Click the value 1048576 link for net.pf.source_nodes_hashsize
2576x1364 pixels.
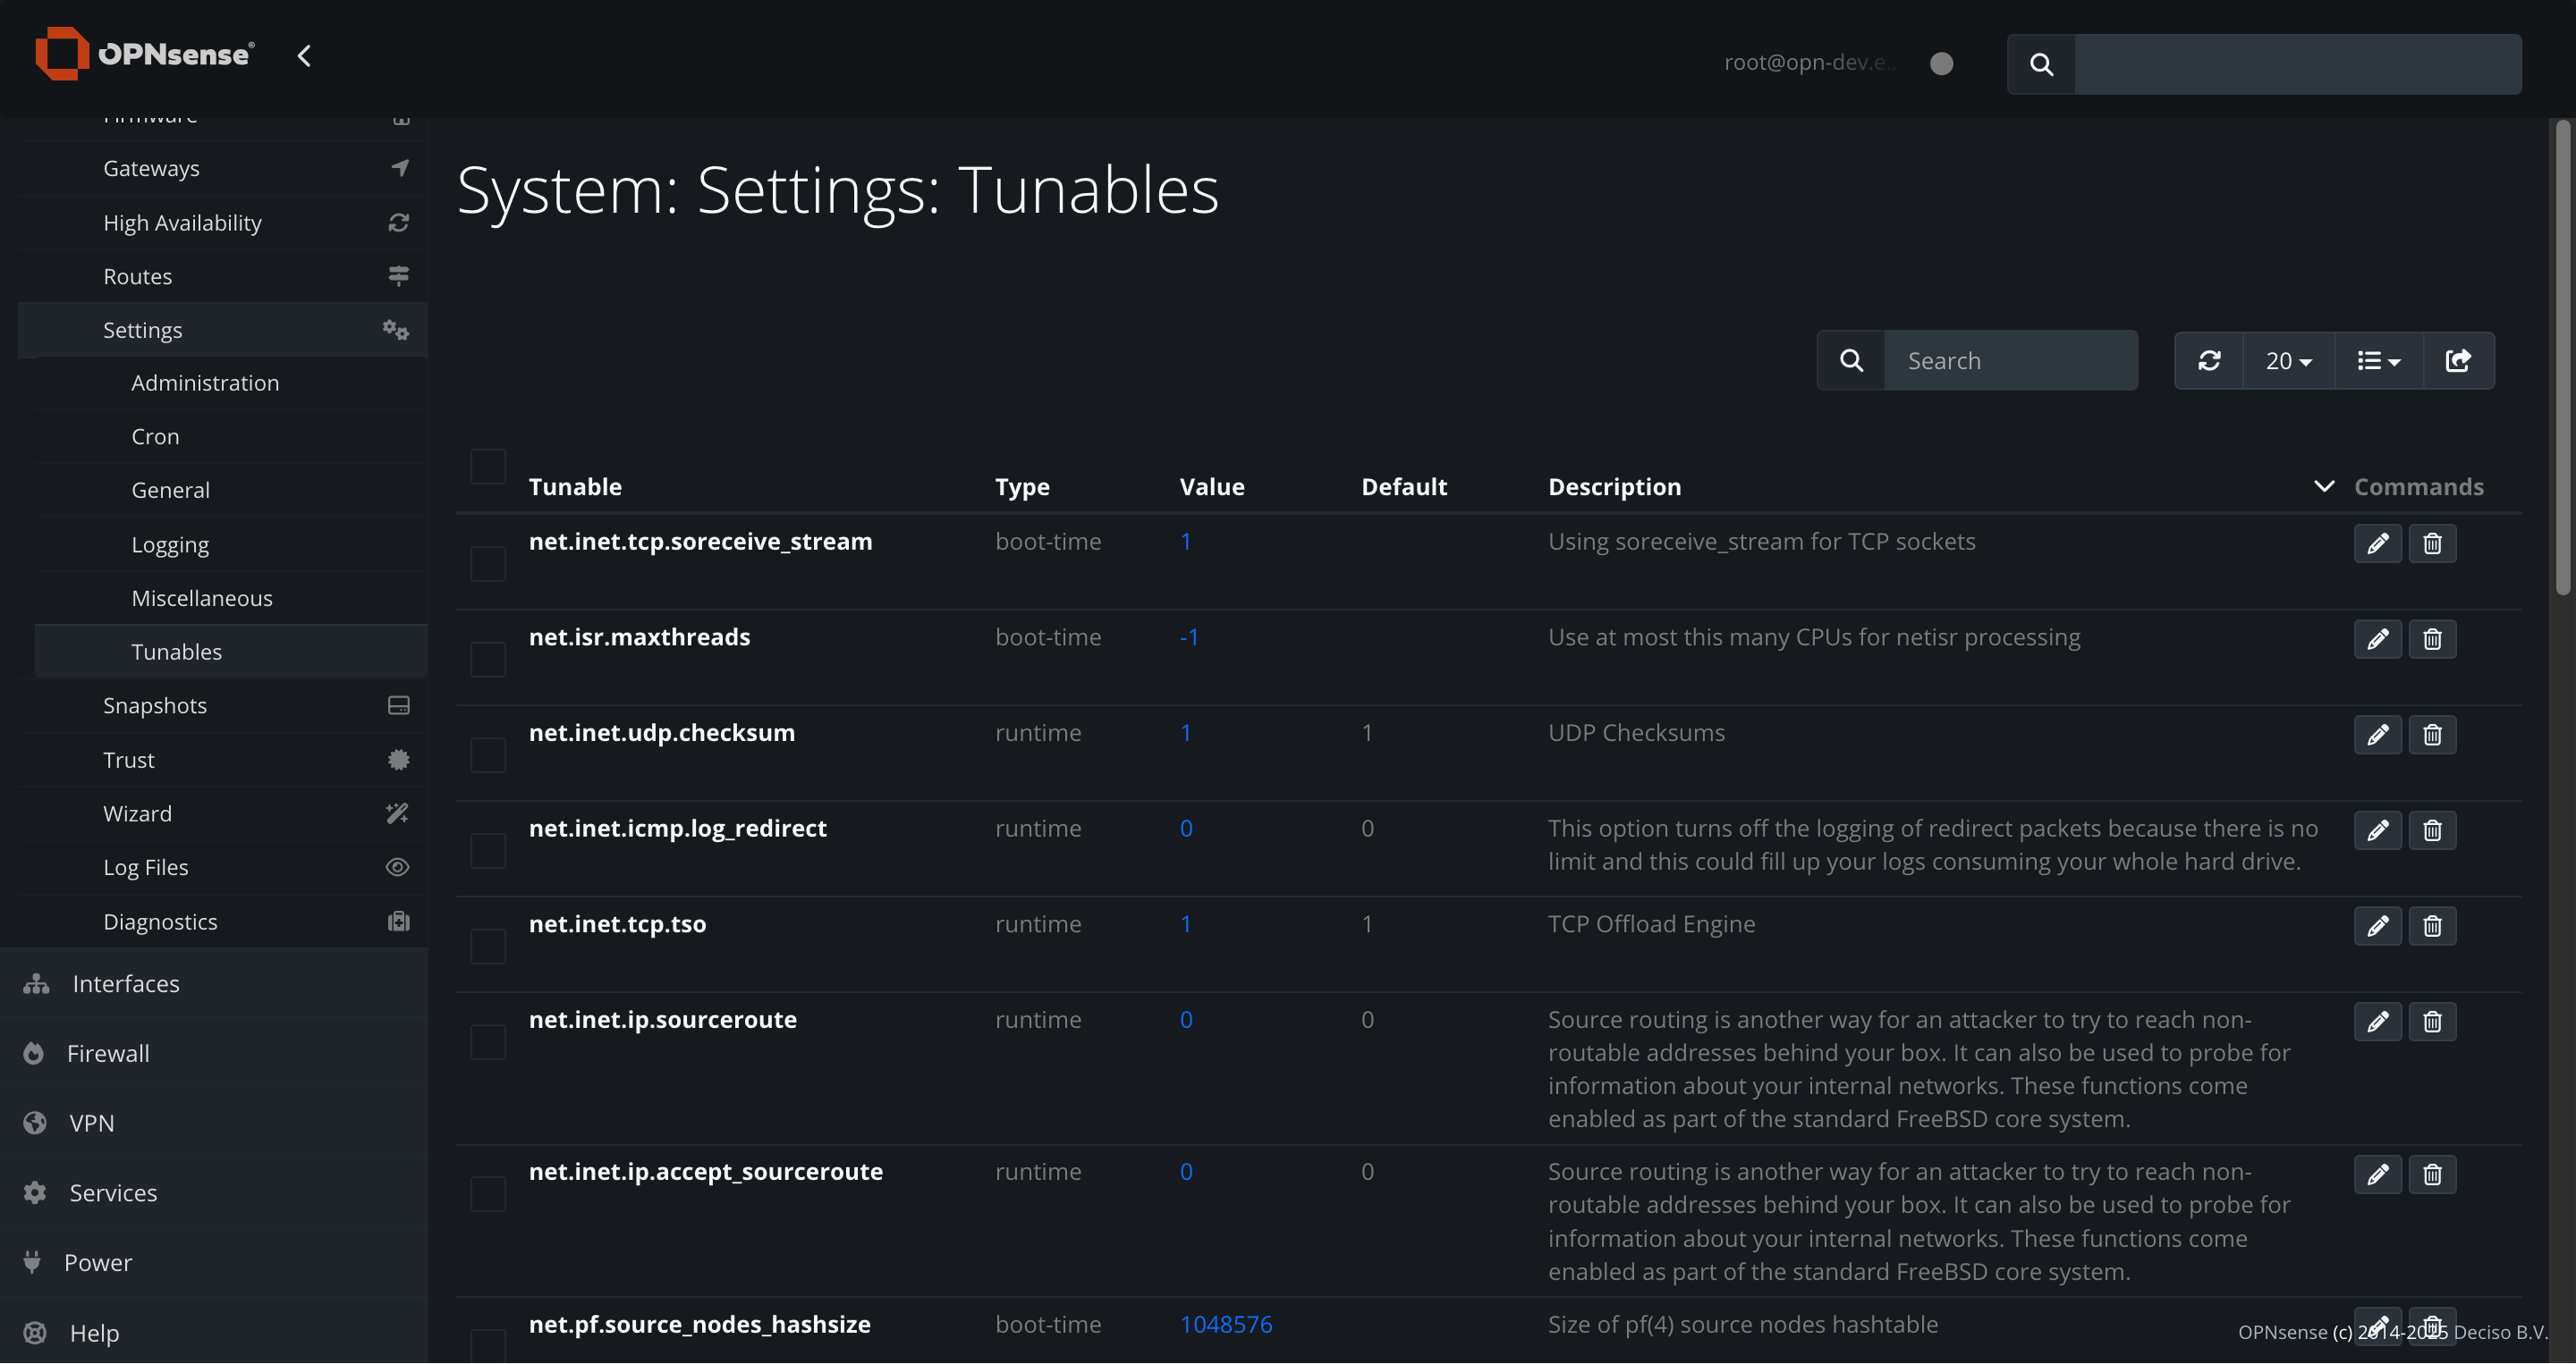tap(1225, 1324)
